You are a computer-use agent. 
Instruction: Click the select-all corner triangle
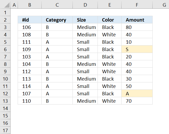(7, 5)
